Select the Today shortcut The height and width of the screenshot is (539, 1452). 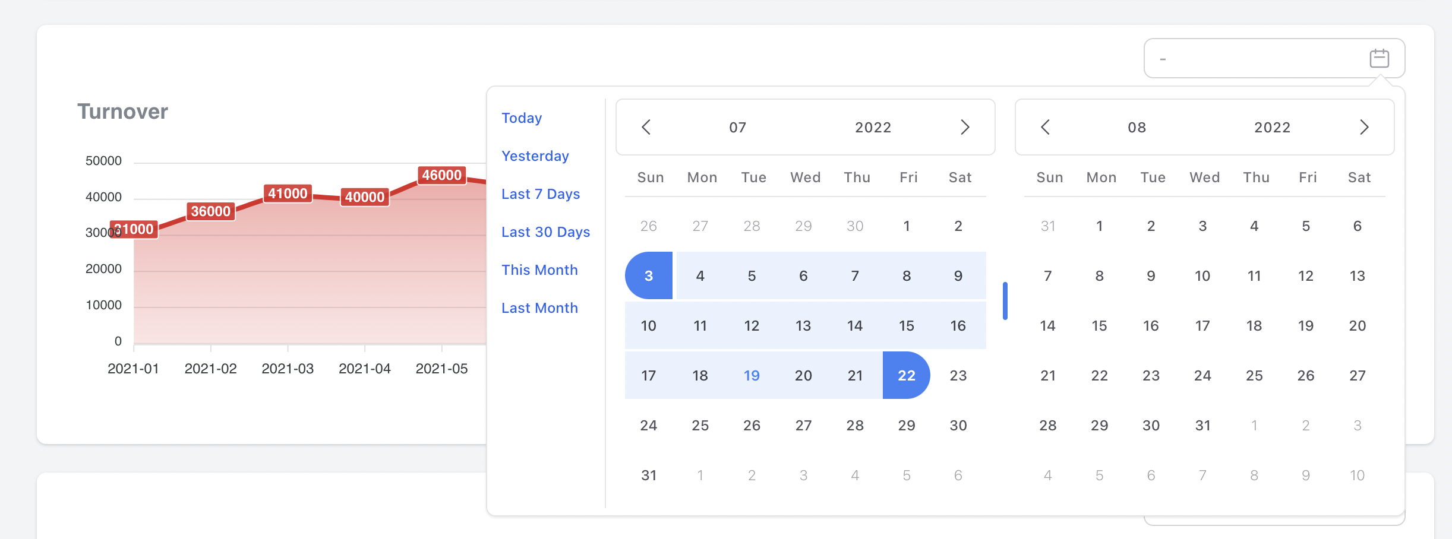pyautogui.click(x=522, y=118)
